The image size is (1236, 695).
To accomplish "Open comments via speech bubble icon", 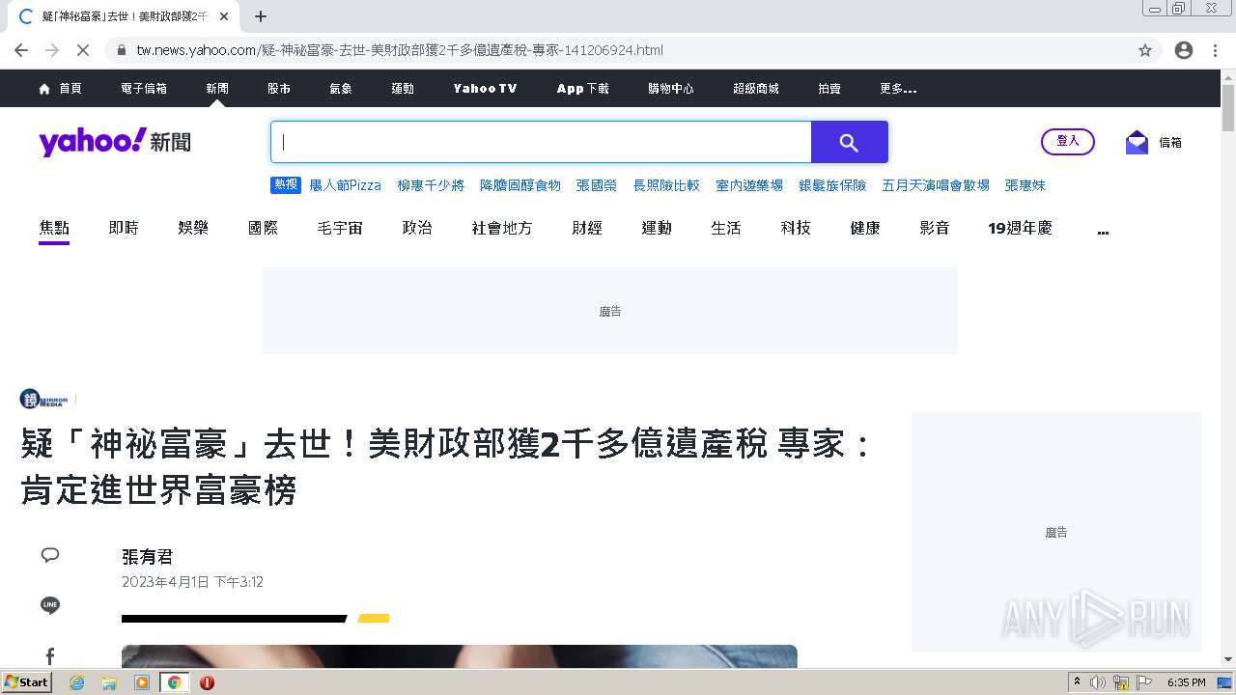I will (x=50, y=555).
